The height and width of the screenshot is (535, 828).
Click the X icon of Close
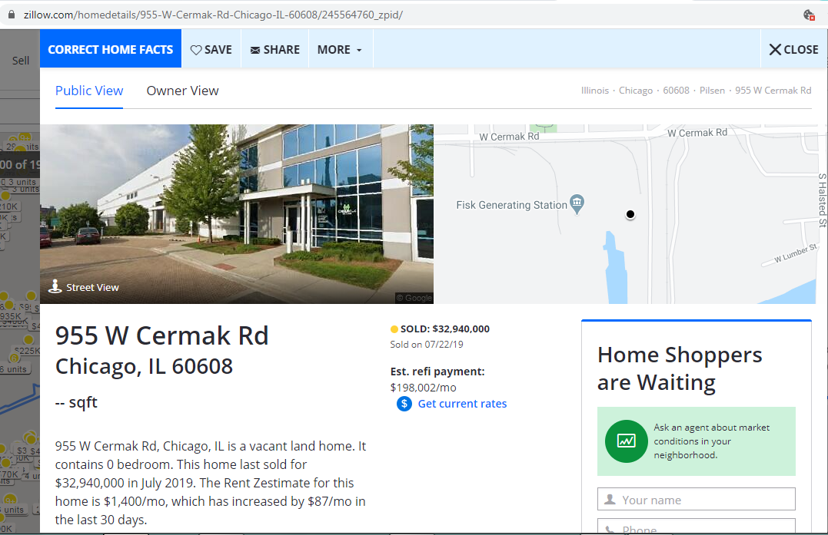point(775,50)
